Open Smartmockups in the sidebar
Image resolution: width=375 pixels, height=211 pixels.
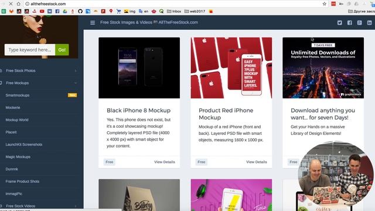point(18,95)
